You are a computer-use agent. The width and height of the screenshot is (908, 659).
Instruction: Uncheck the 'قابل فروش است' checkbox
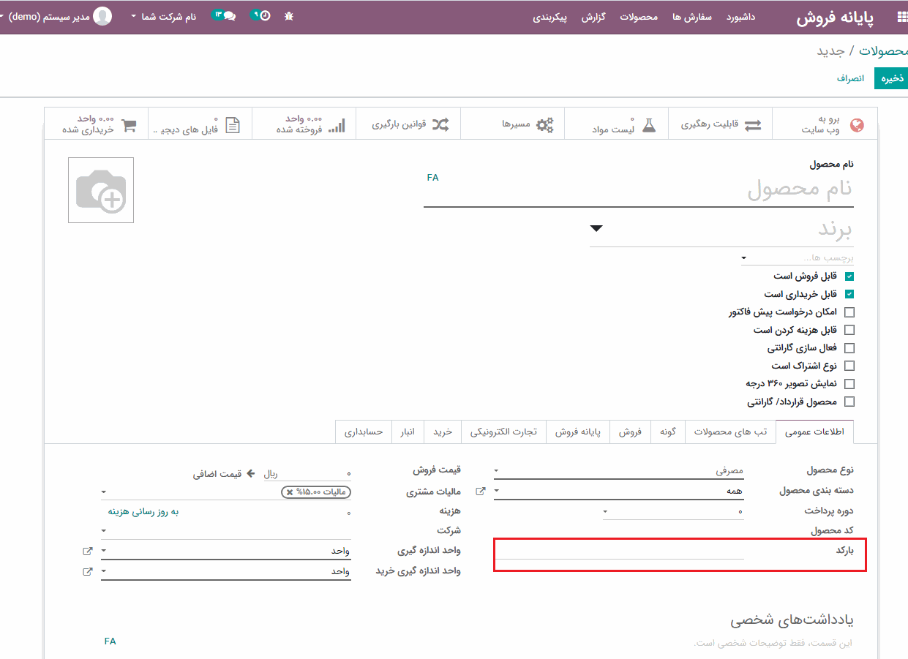(x=849, y=276)
